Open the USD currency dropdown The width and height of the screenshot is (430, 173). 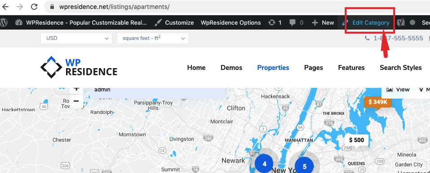coord(76,39)
